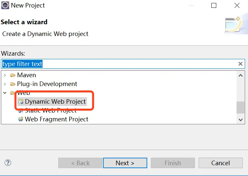Click the Maven folder icon
Image resolution: width=248 pixels, height=176 pixels.
(13, 75)
